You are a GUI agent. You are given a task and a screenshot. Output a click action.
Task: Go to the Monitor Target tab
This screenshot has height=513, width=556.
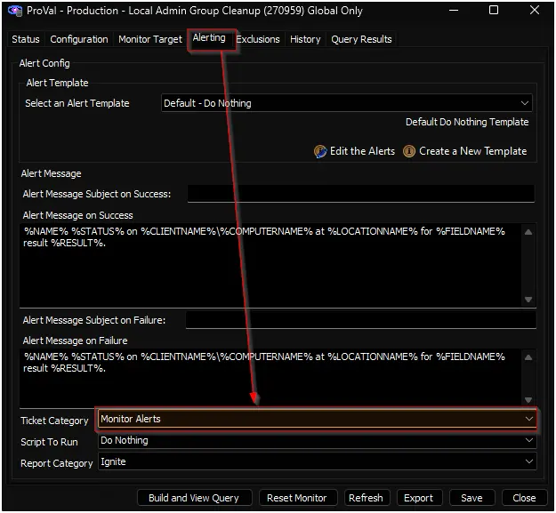pyautogui.click(x=150, y=39)
